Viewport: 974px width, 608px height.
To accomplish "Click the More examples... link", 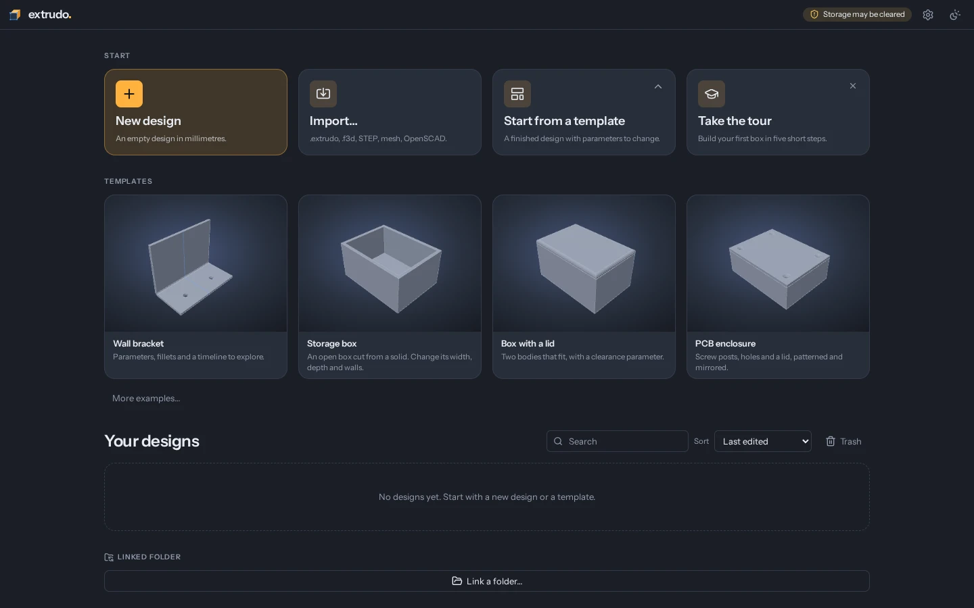I will click(146, 399).
